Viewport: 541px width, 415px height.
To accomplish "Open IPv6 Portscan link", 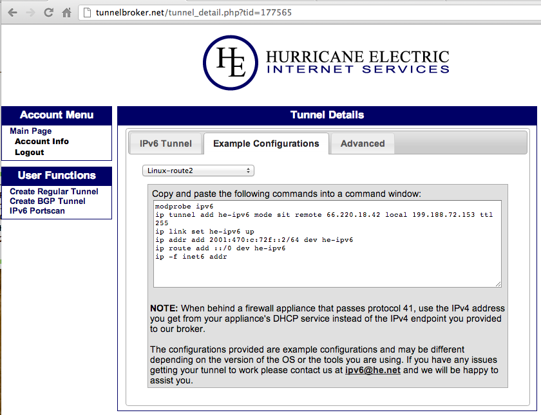I will tap(37, 210).
